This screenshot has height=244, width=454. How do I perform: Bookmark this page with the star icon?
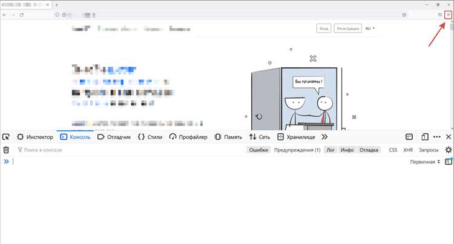point(404,15)
